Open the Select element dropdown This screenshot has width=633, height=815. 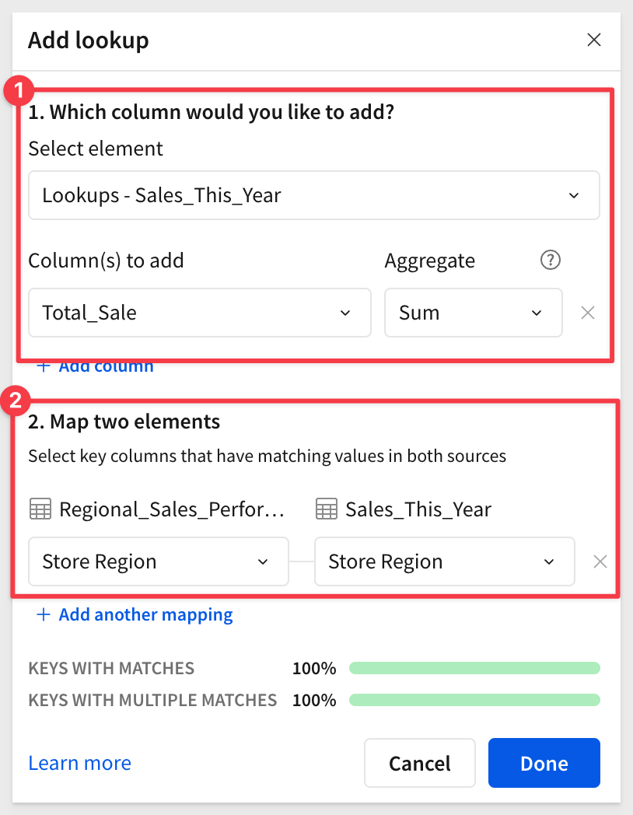(314, 195)
